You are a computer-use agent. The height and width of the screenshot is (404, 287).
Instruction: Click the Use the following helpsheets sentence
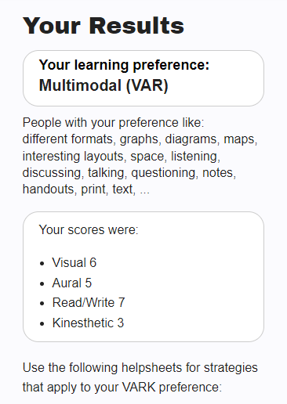tap(140, 368)
